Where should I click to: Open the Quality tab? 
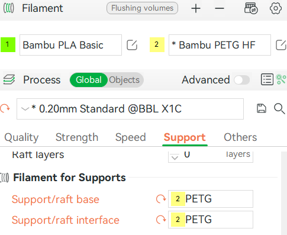pyautogui.click(x=21, y=137)
